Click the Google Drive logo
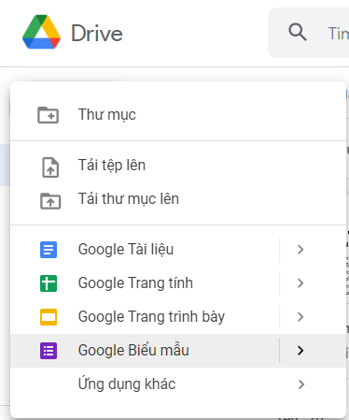 click(41, 32)
